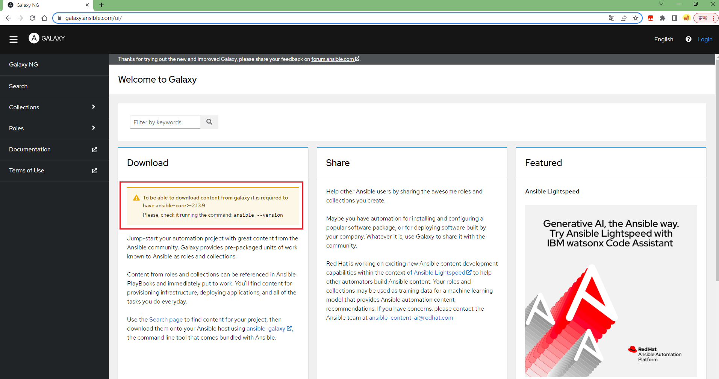The height and width of the screenshot is (379, 719).
Task: Click the share page icon in address bar
Action: (x=624, y=18)
